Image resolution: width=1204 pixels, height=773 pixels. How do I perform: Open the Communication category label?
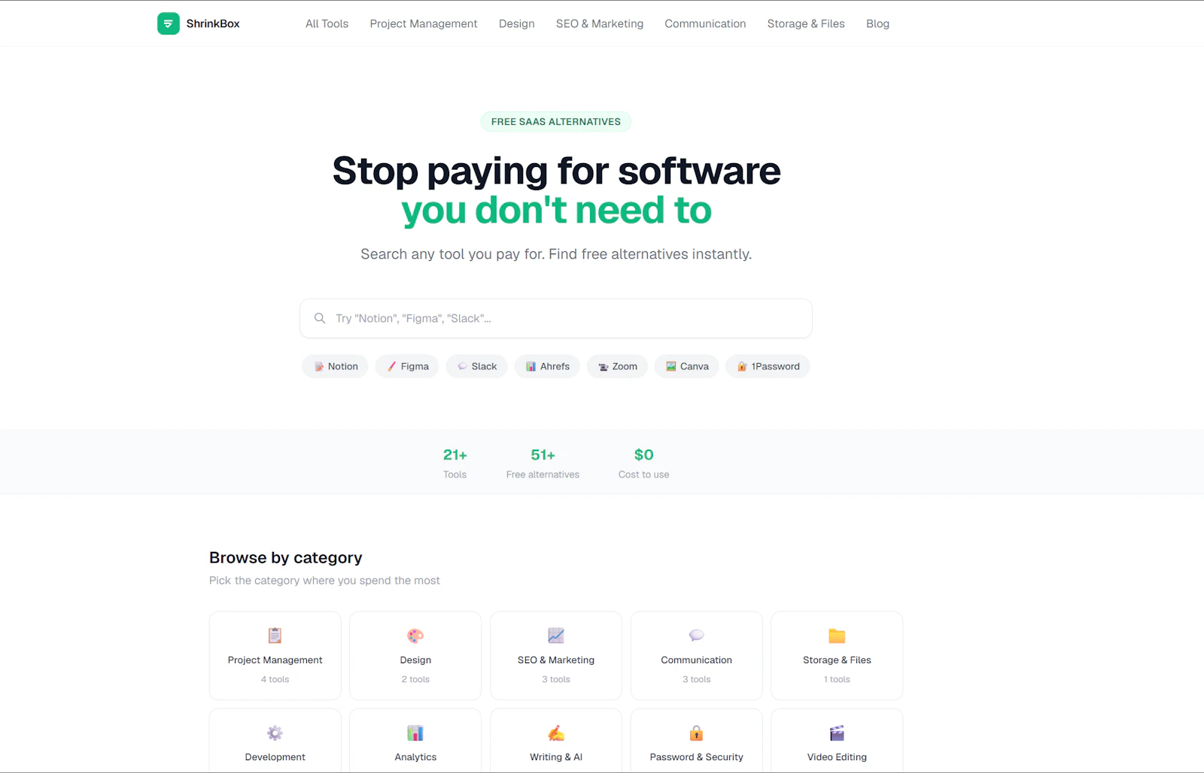697,659
